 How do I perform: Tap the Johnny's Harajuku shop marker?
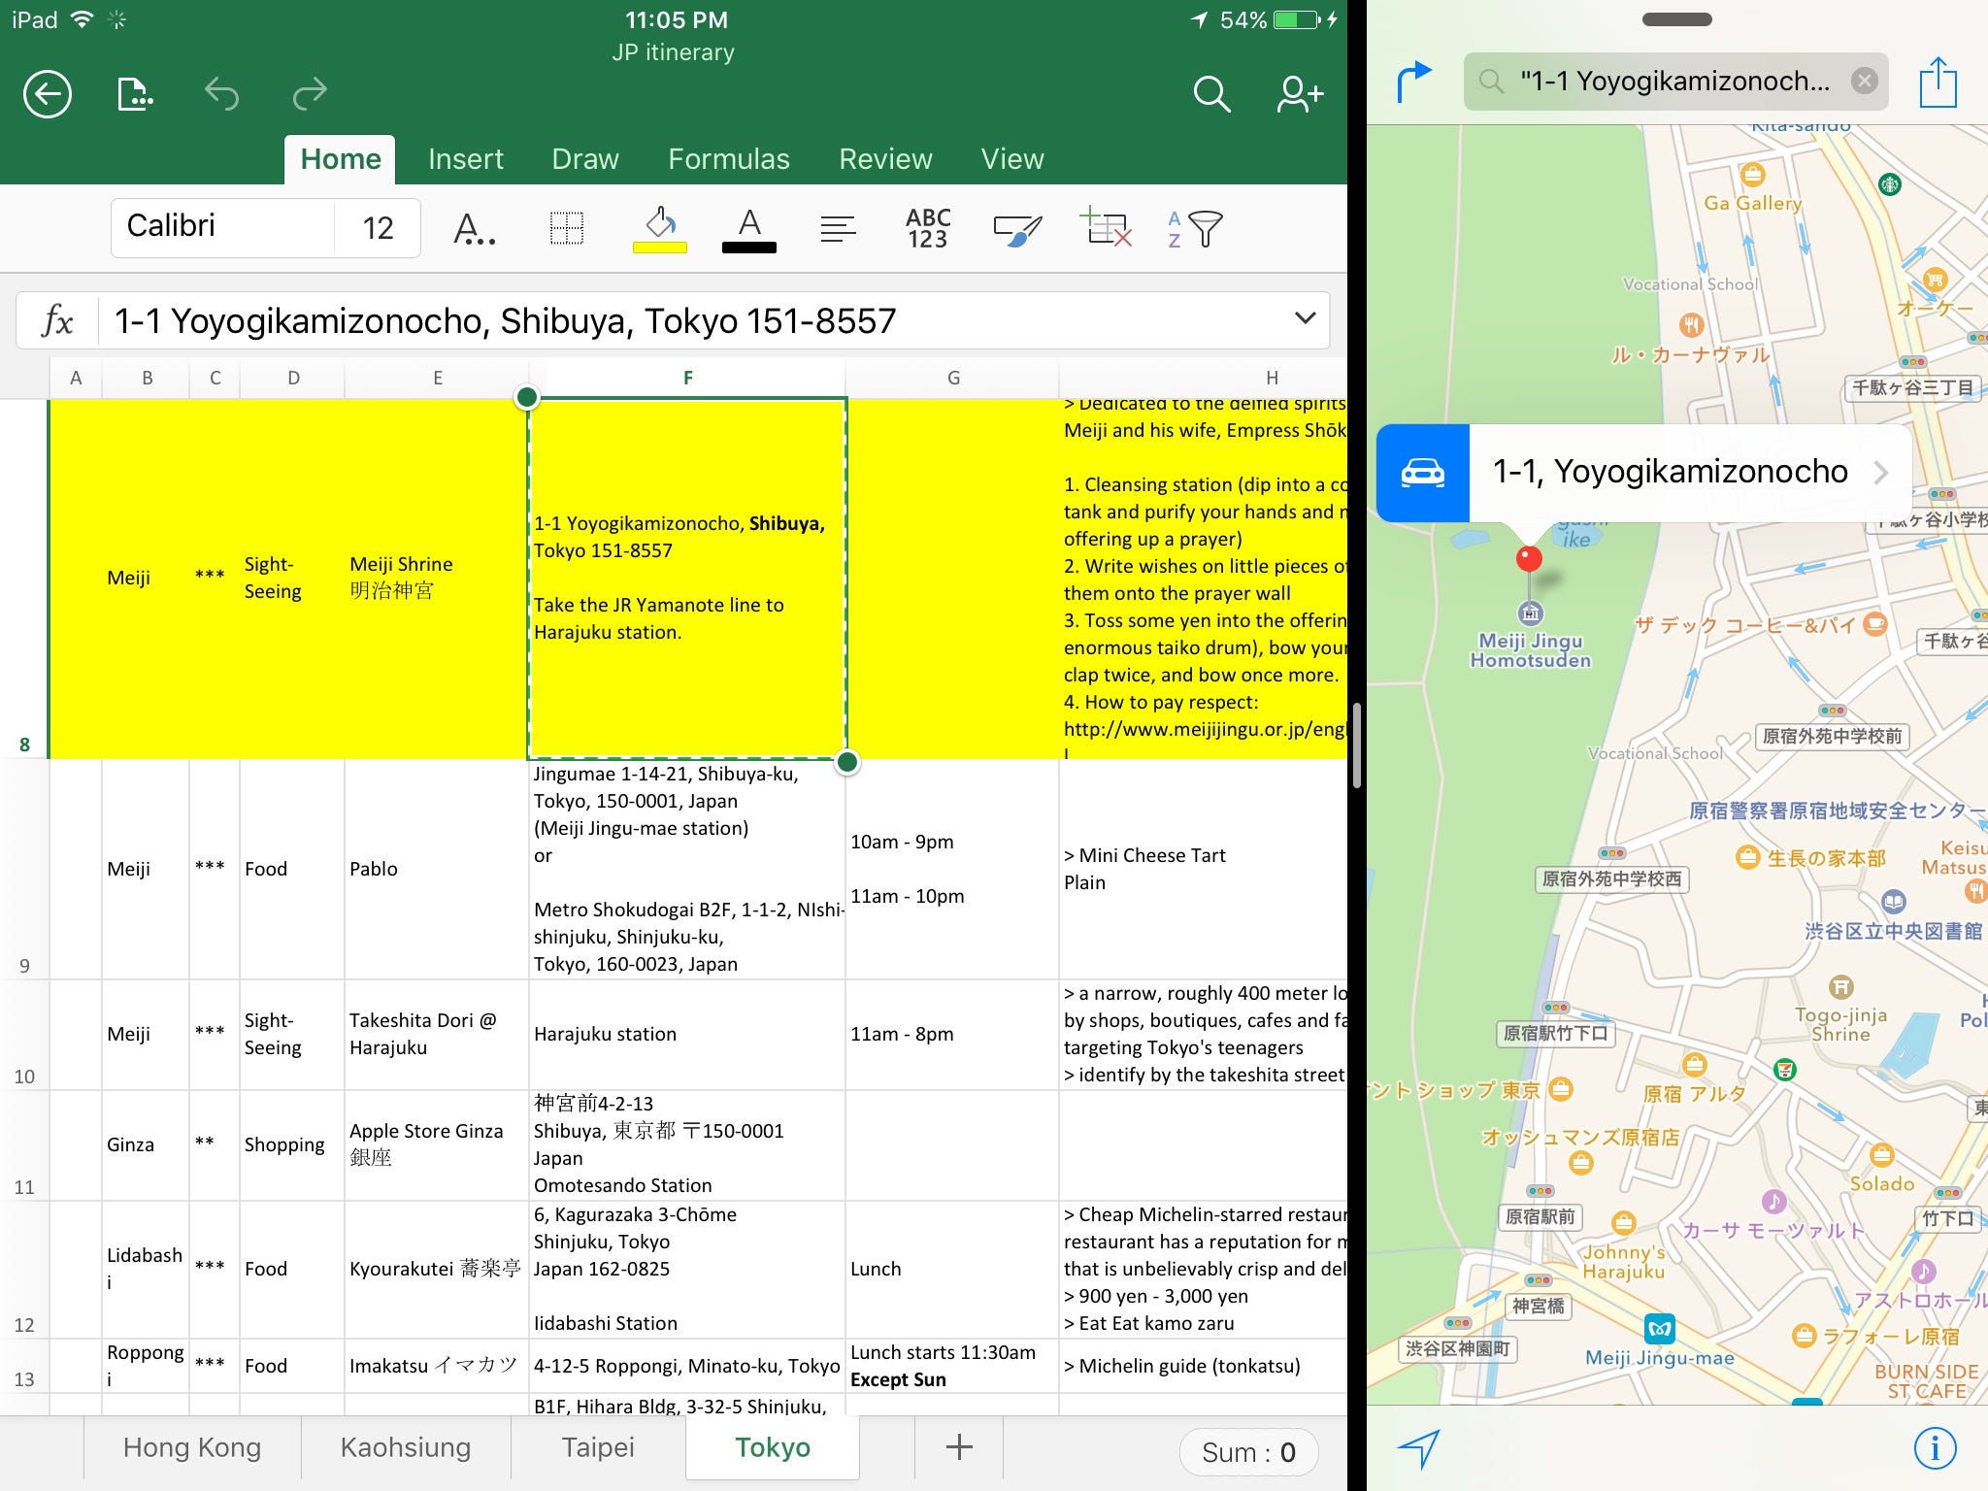tap(1623, 1223)
